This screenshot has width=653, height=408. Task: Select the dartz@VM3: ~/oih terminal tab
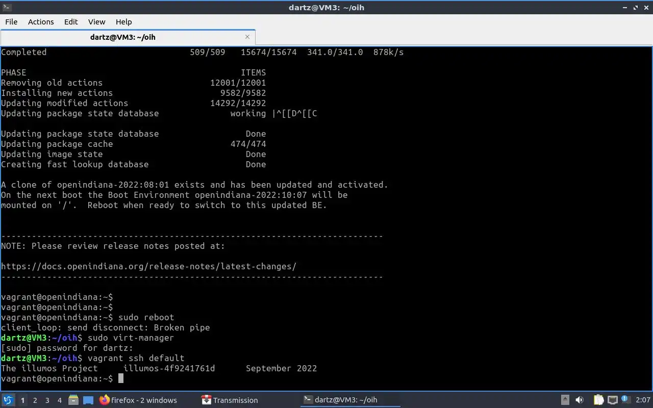coord(128,37)
